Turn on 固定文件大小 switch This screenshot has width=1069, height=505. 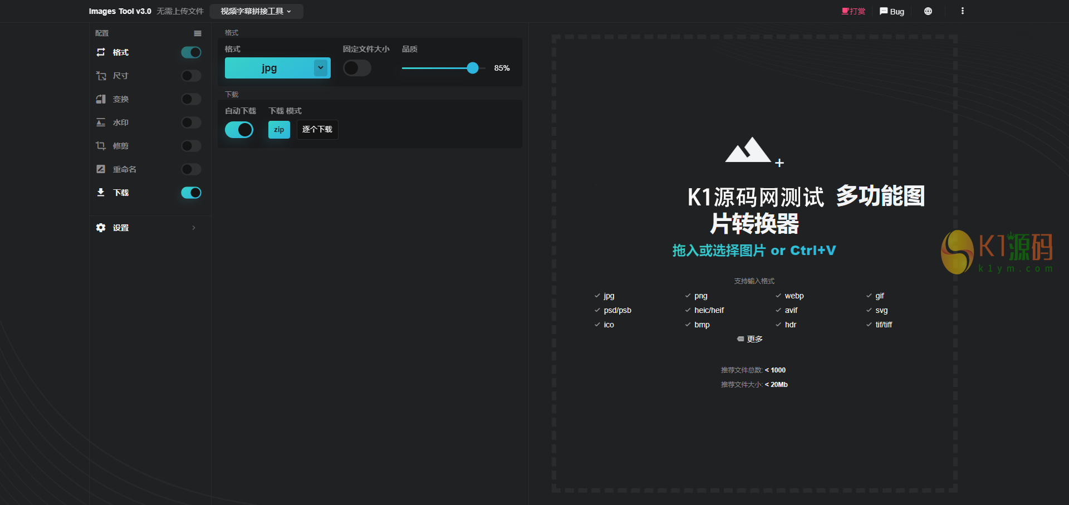(357, 68)
